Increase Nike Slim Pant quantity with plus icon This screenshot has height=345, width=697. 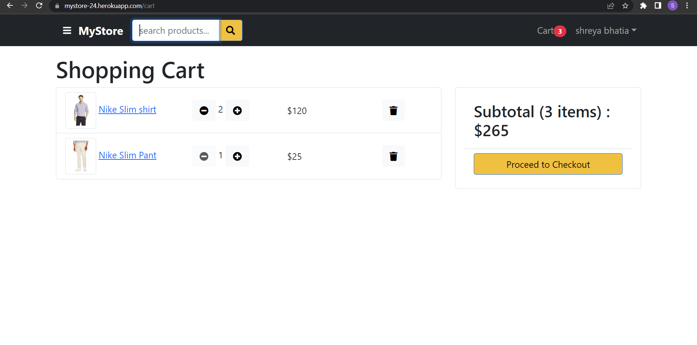[x=237, y=156]
